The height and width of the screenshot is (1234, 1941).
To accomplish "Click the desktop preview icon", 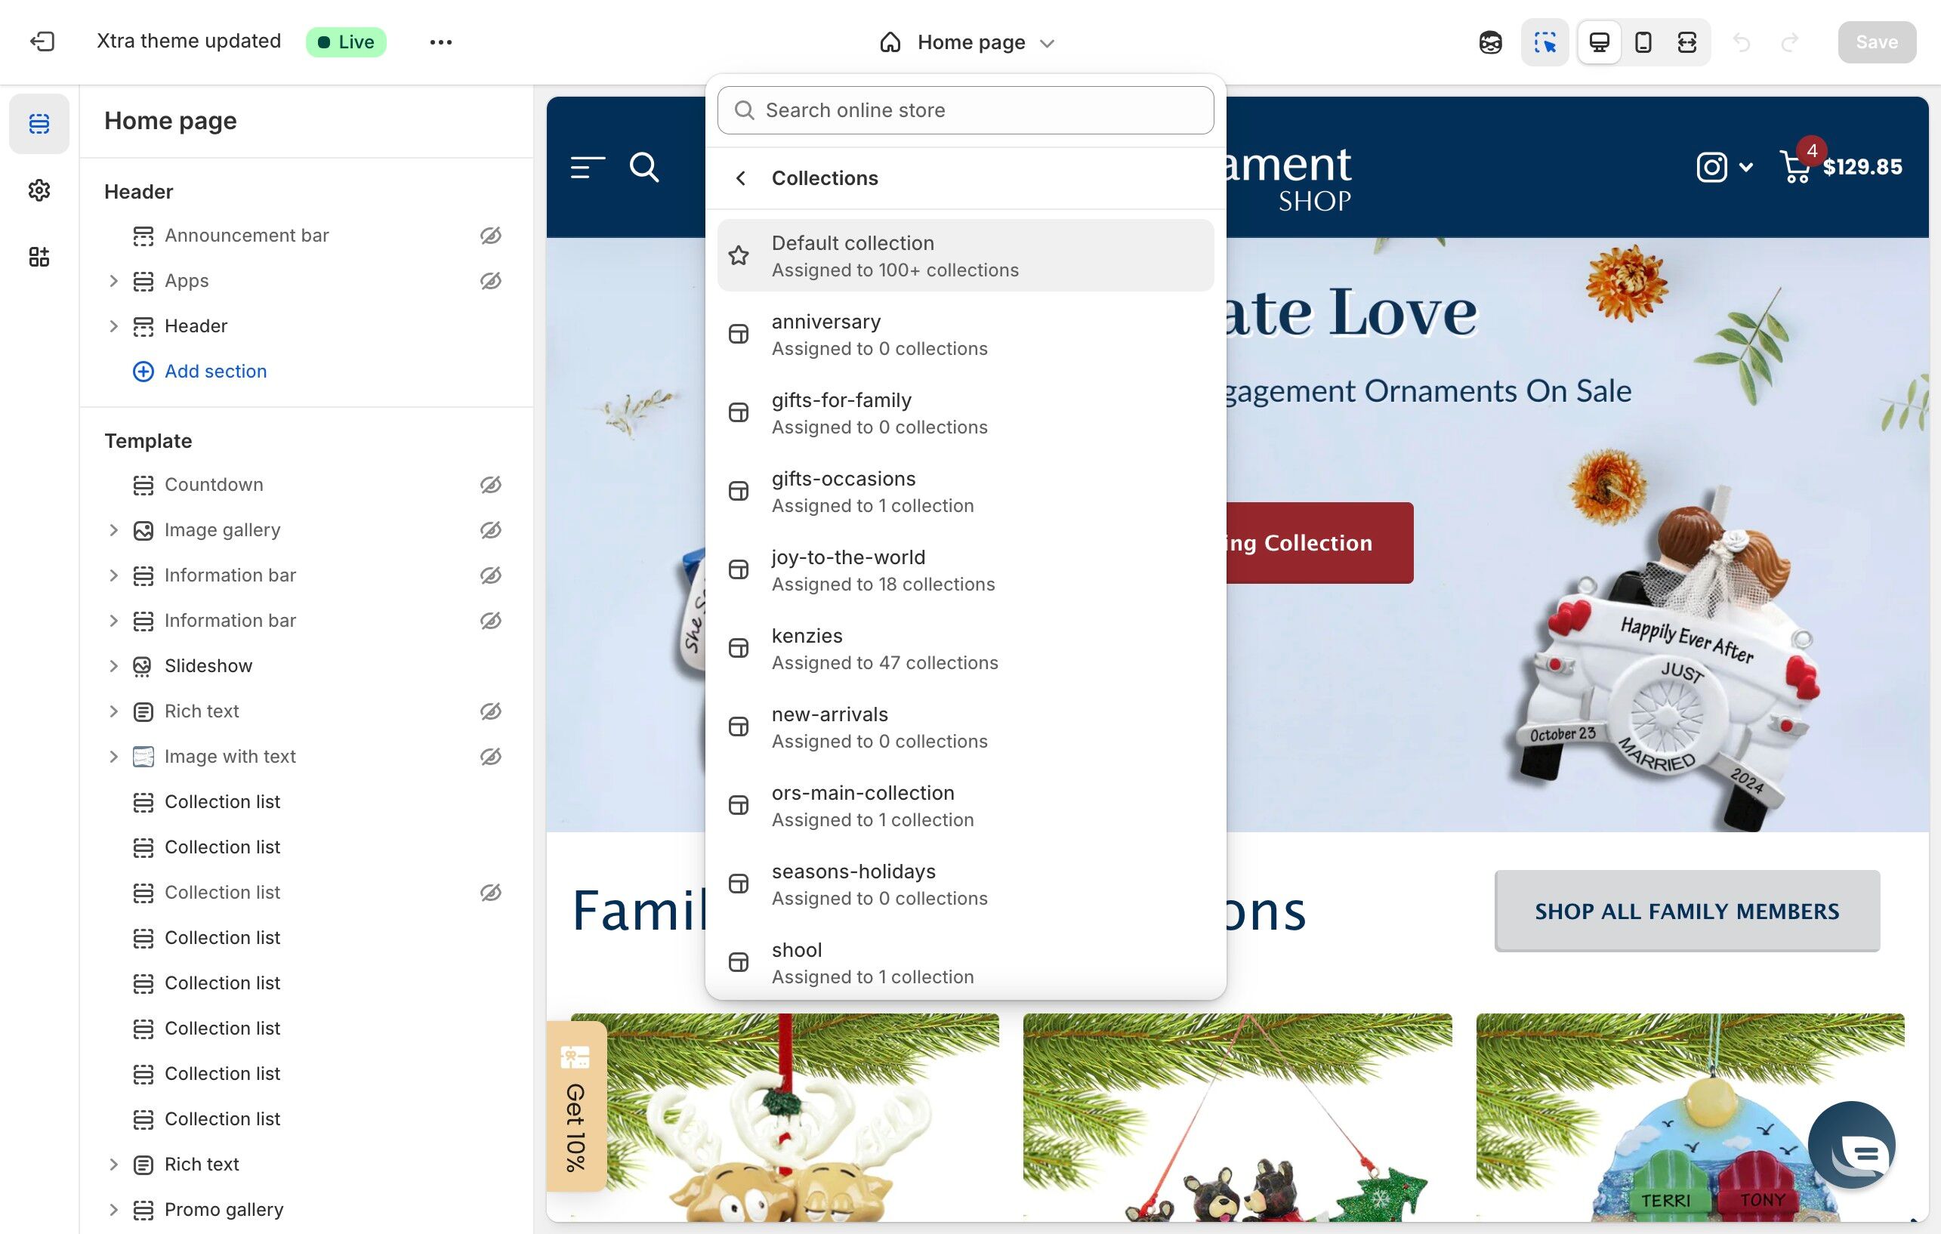I will click(x=1599, y=42).
